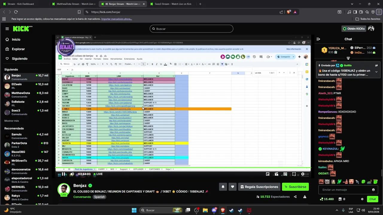
Task: Open a new browser tab
Action: [200, 4]
